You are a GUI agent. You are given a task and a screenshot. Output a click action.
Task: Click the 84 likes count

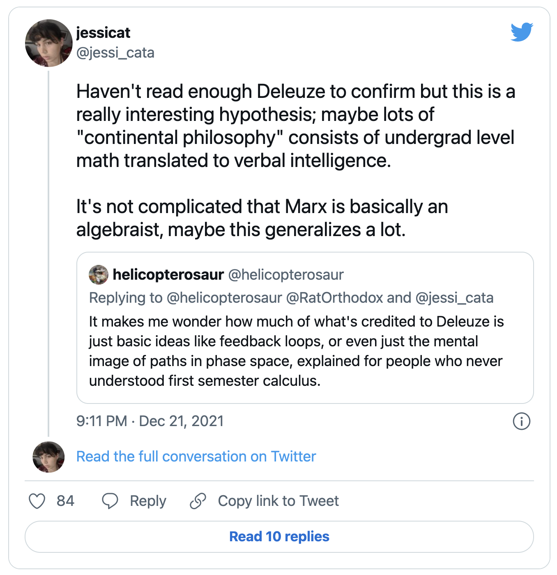tap(65, 501)
